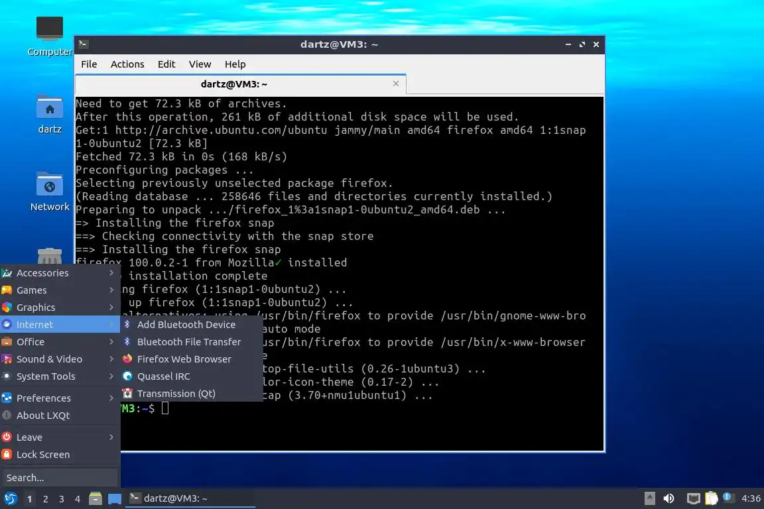The height and width of the screenshot is (509, 764).
Task: Click the terminal prompt cursor area
Action: coord(165,408)
